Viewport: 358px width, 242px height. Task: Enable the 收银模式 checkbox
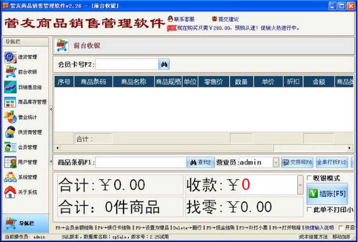(x=309, y=179)
